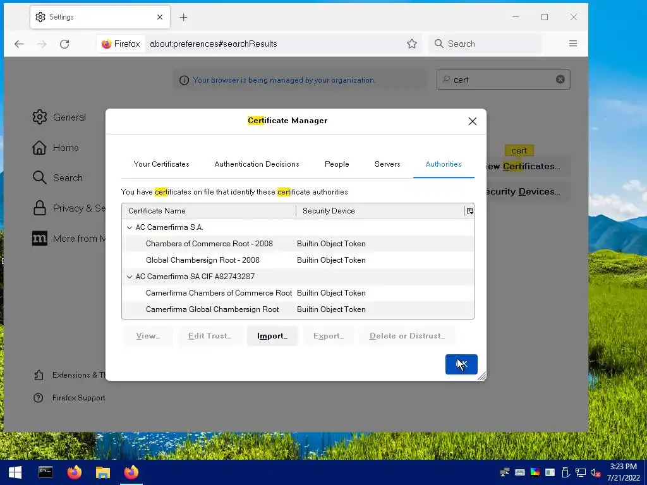
Task: Open Home settings category
Action: 56,148
